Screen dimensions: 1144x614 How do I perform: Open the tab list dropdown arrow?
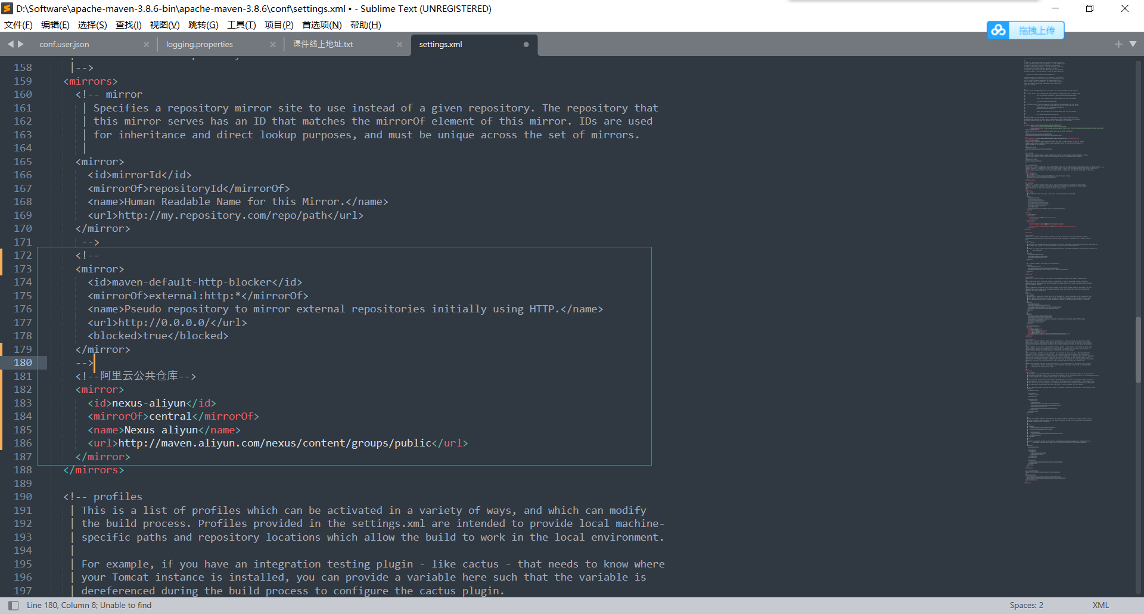(1133, 44)
